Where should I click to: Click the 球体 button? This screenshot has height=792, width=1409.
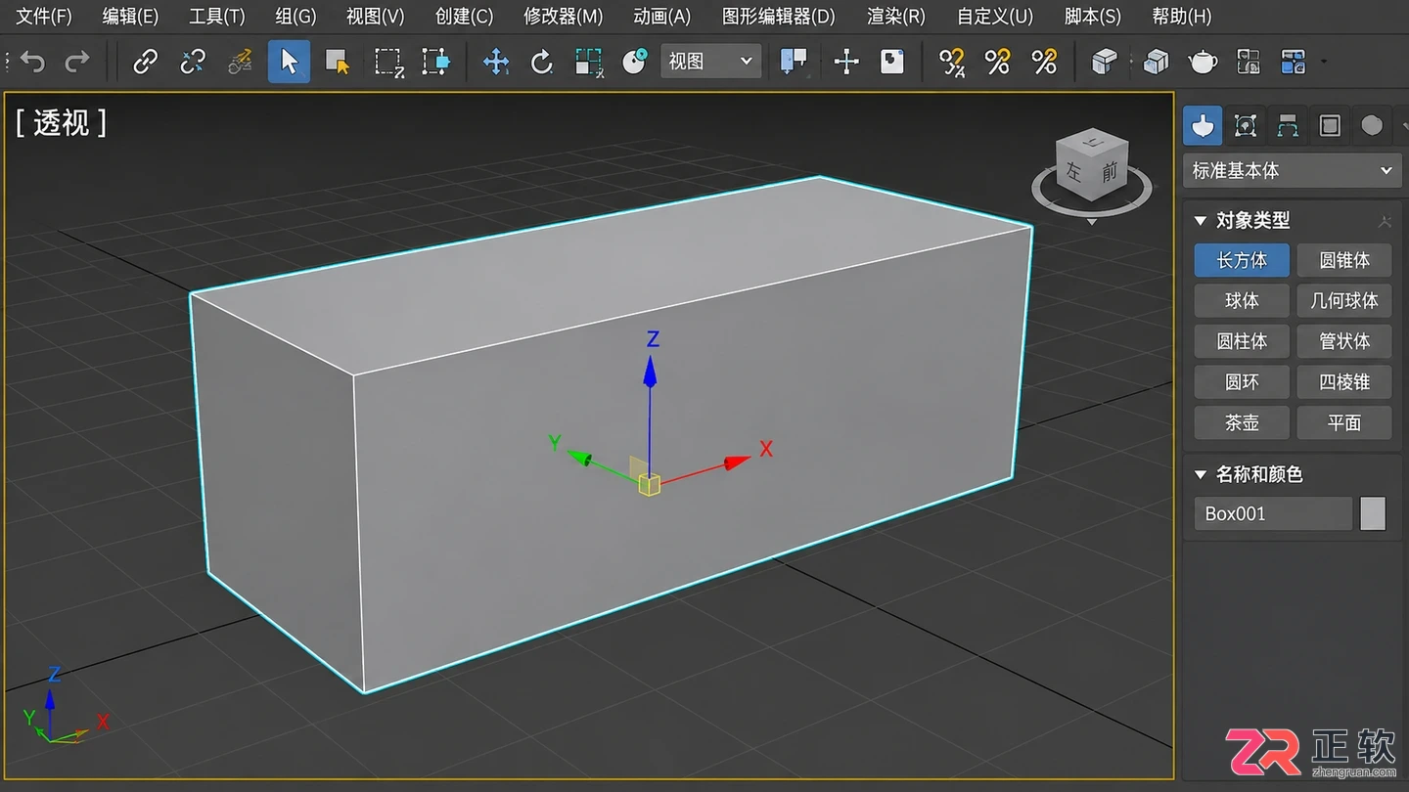tap(1242, 300)
